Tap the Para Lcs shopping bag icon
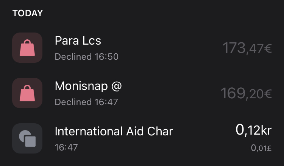 27,48
